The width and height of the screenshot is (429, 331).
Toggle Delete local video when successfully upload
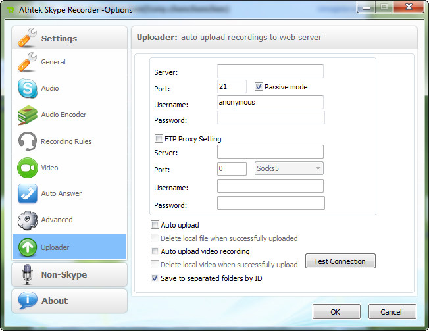point(155,265)
